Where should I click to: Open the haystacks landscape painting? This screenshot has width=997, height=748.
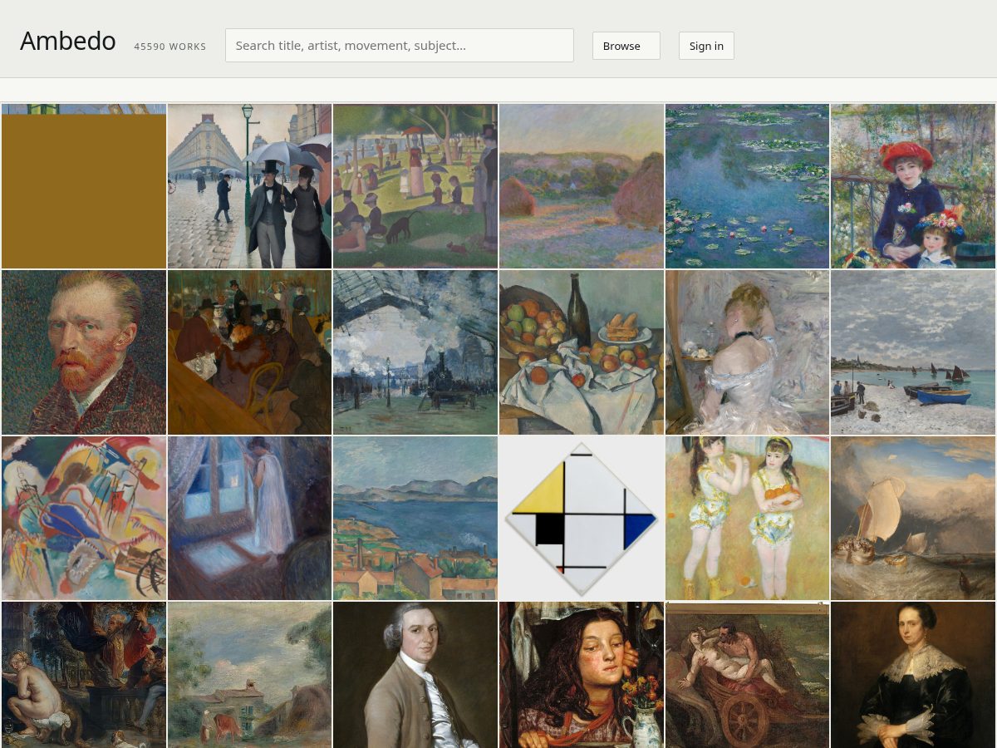[x=582, y=186]
